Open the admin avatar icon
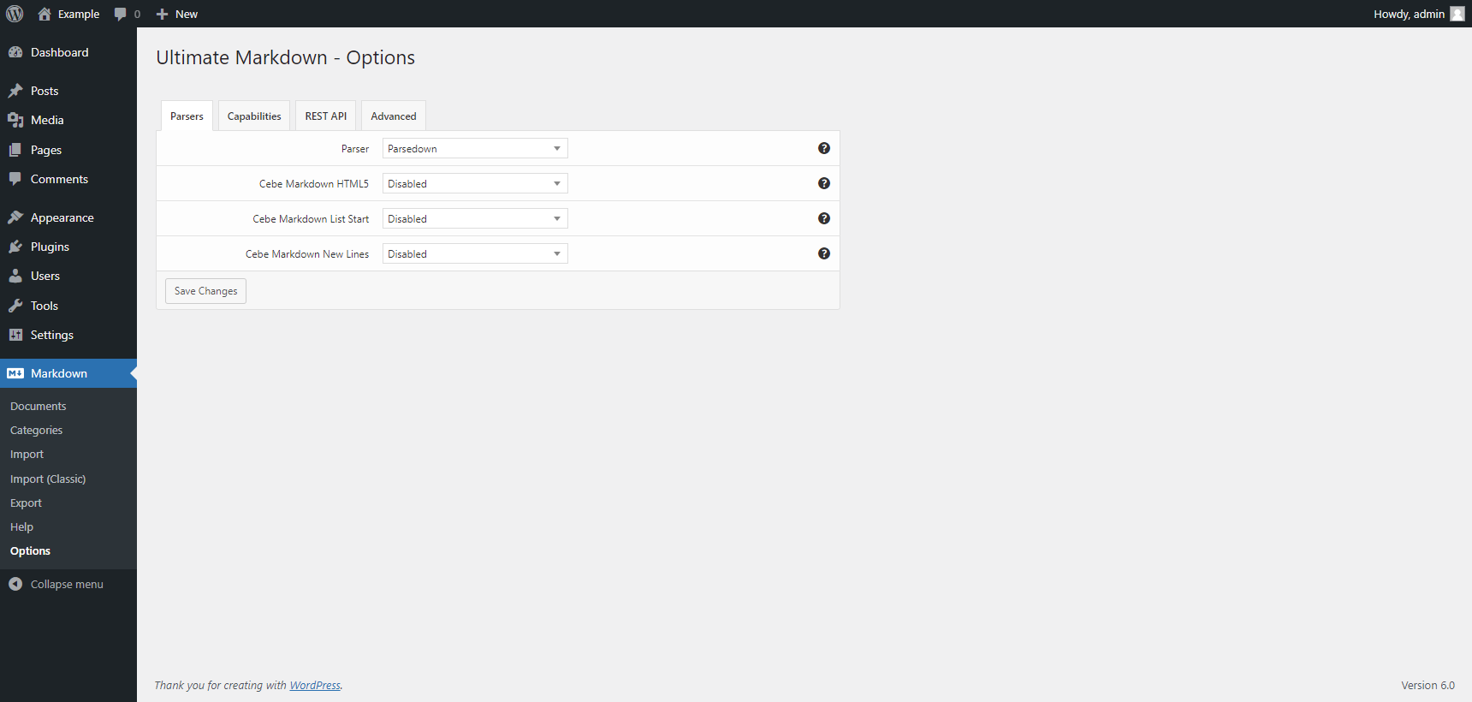 pyautogui.click(x=1457, y=14)
